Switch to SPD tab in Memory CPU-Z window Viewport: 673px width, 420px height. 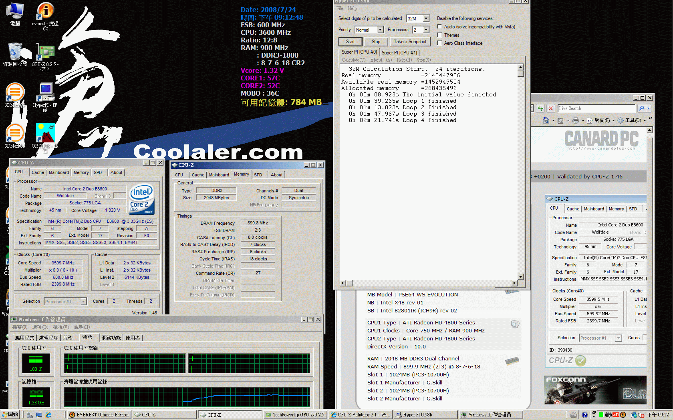click(x=258, y=175)
